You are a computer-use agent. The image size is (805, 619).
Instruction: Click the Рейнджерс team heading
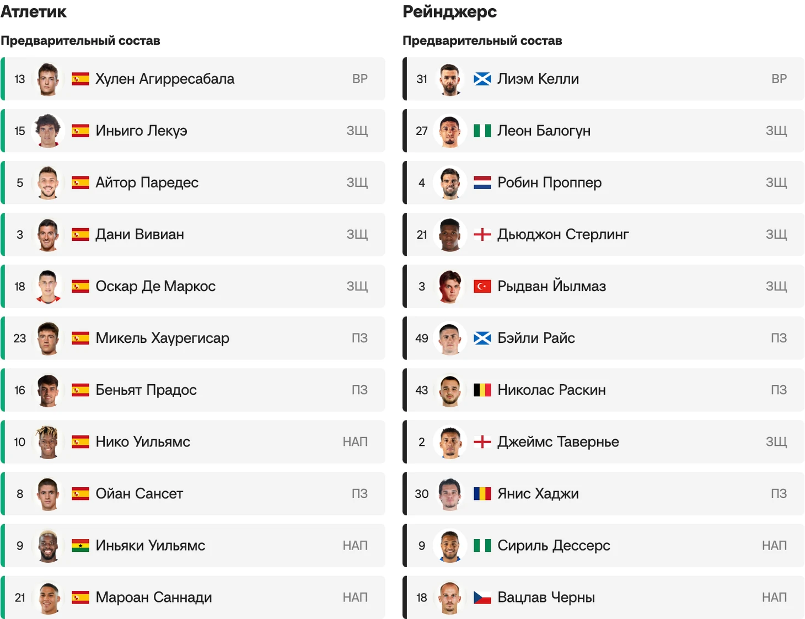(449, 12)
